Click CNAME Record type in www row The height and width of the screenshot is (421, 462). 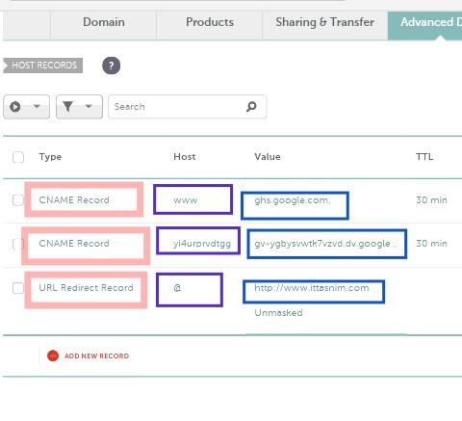(74, 200)
